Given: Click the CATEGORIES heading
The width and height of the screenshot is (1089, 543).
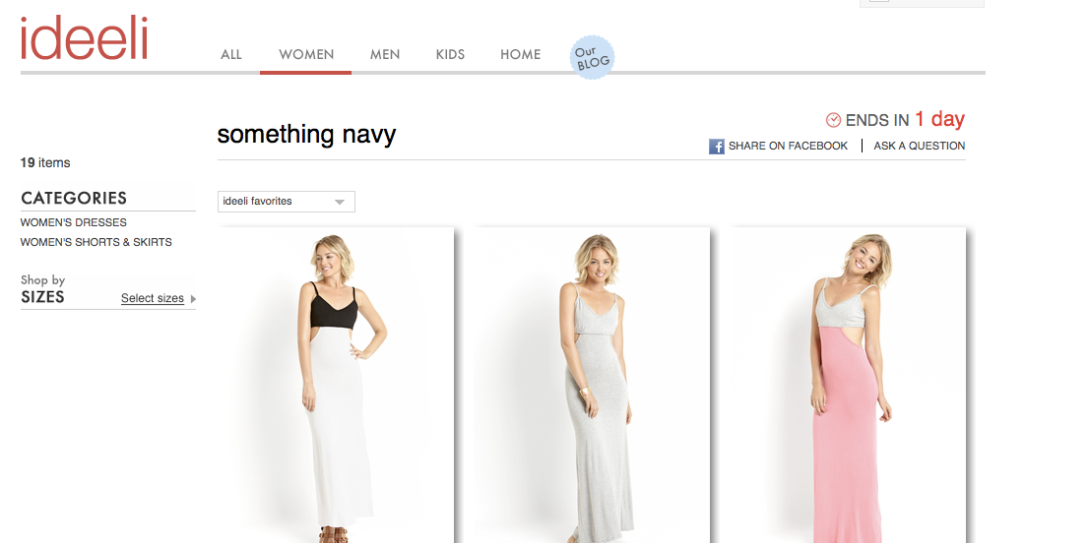Looking at the screenshot, I should tap(74, 199).
